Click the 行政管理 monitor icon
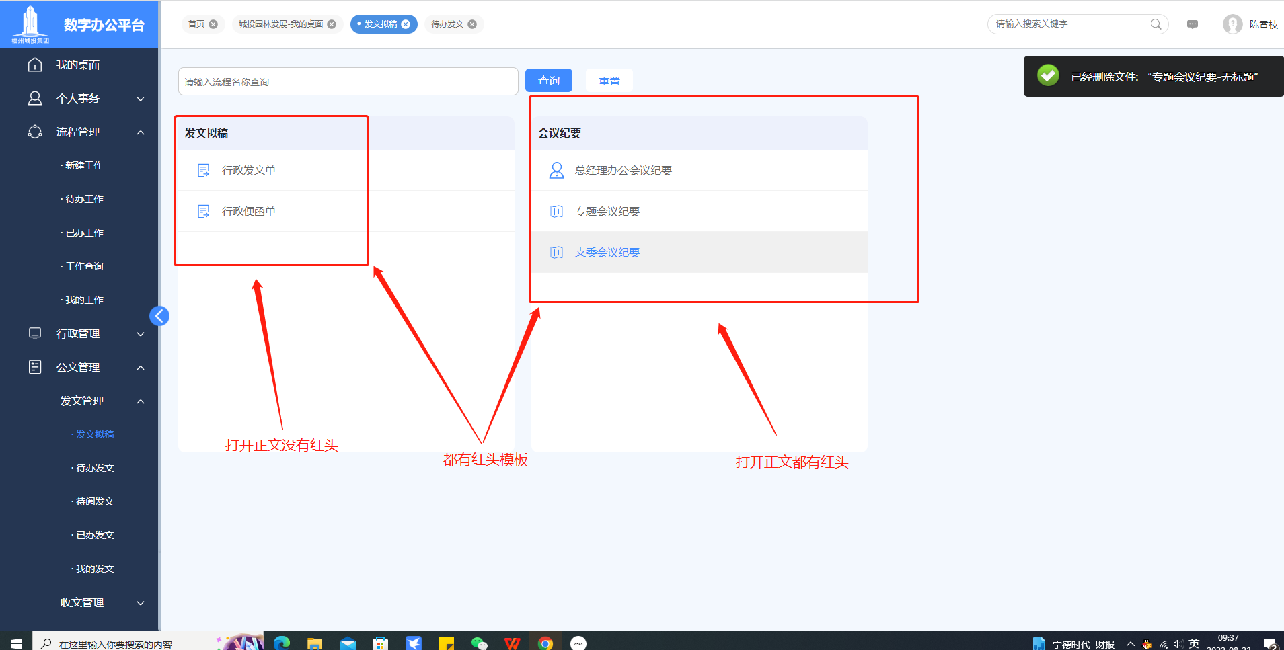 (35, 333)
